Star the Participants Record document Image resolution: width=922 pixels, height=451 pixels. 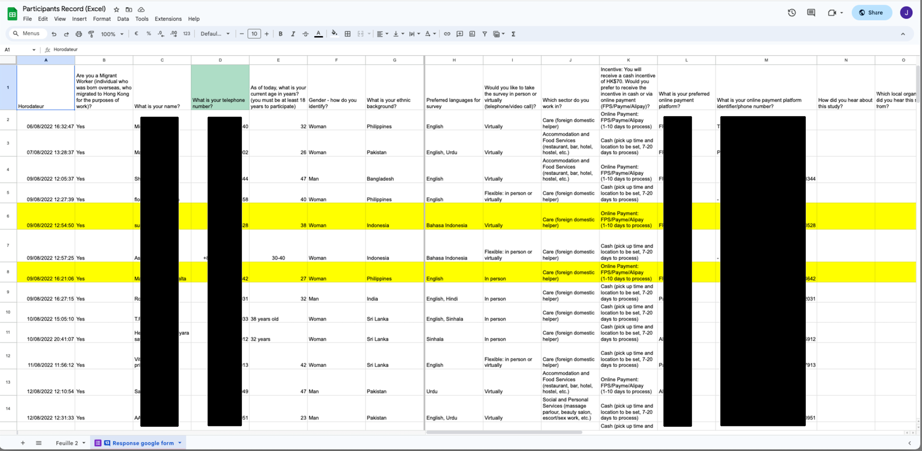click(x=117, y=9)
